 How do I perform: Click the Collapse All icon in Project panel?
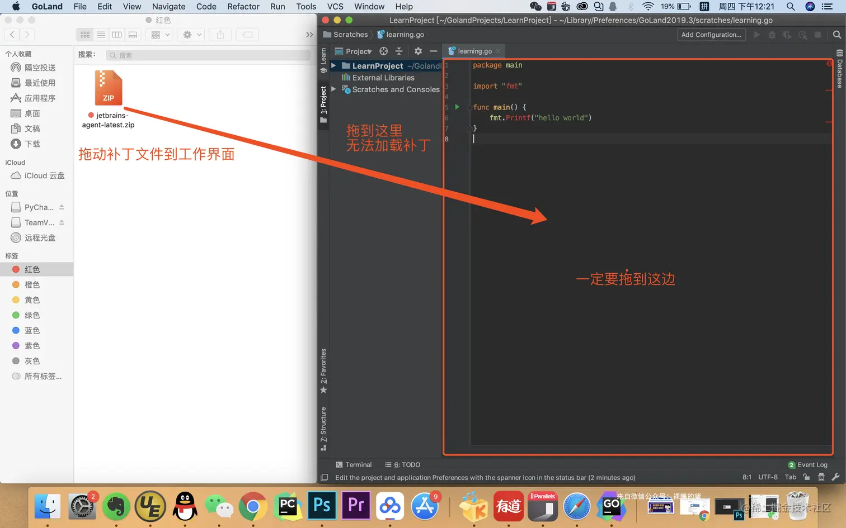(x=399, y=51)
